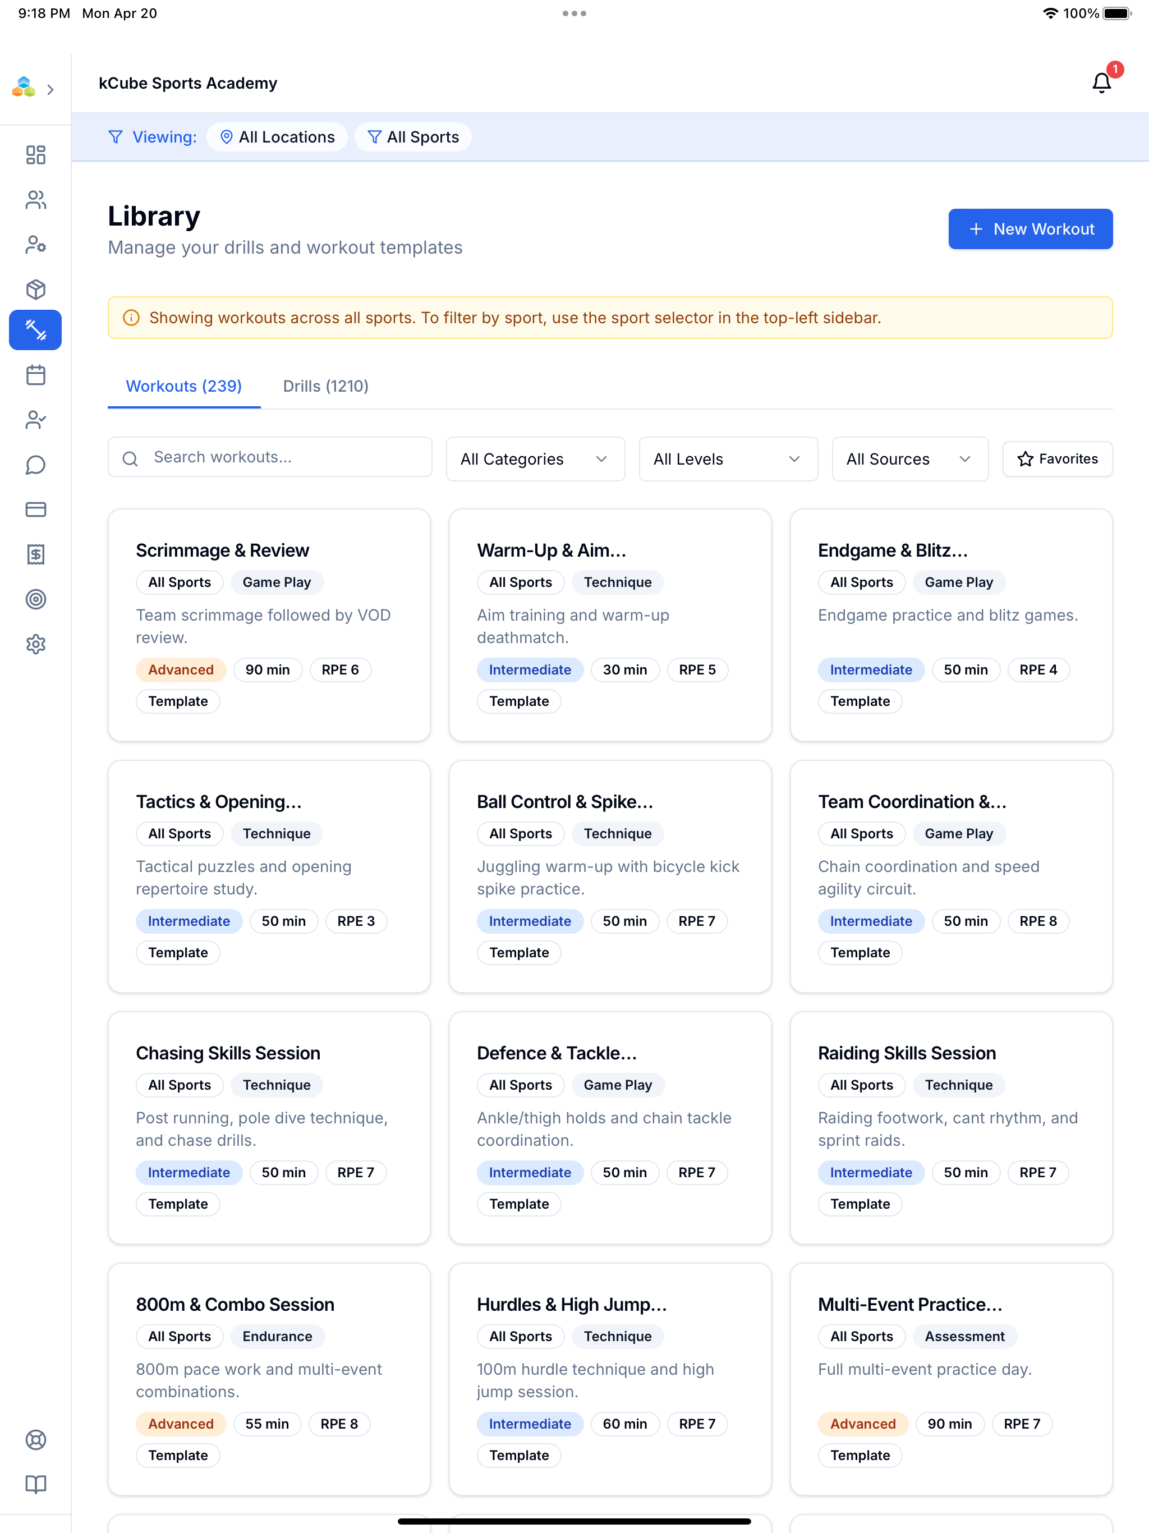Click Advanced badge on Scrimmage & Review
The width and height of the screenshot is (1149, 1533).
pyautogui.click(x=181, y=669)
